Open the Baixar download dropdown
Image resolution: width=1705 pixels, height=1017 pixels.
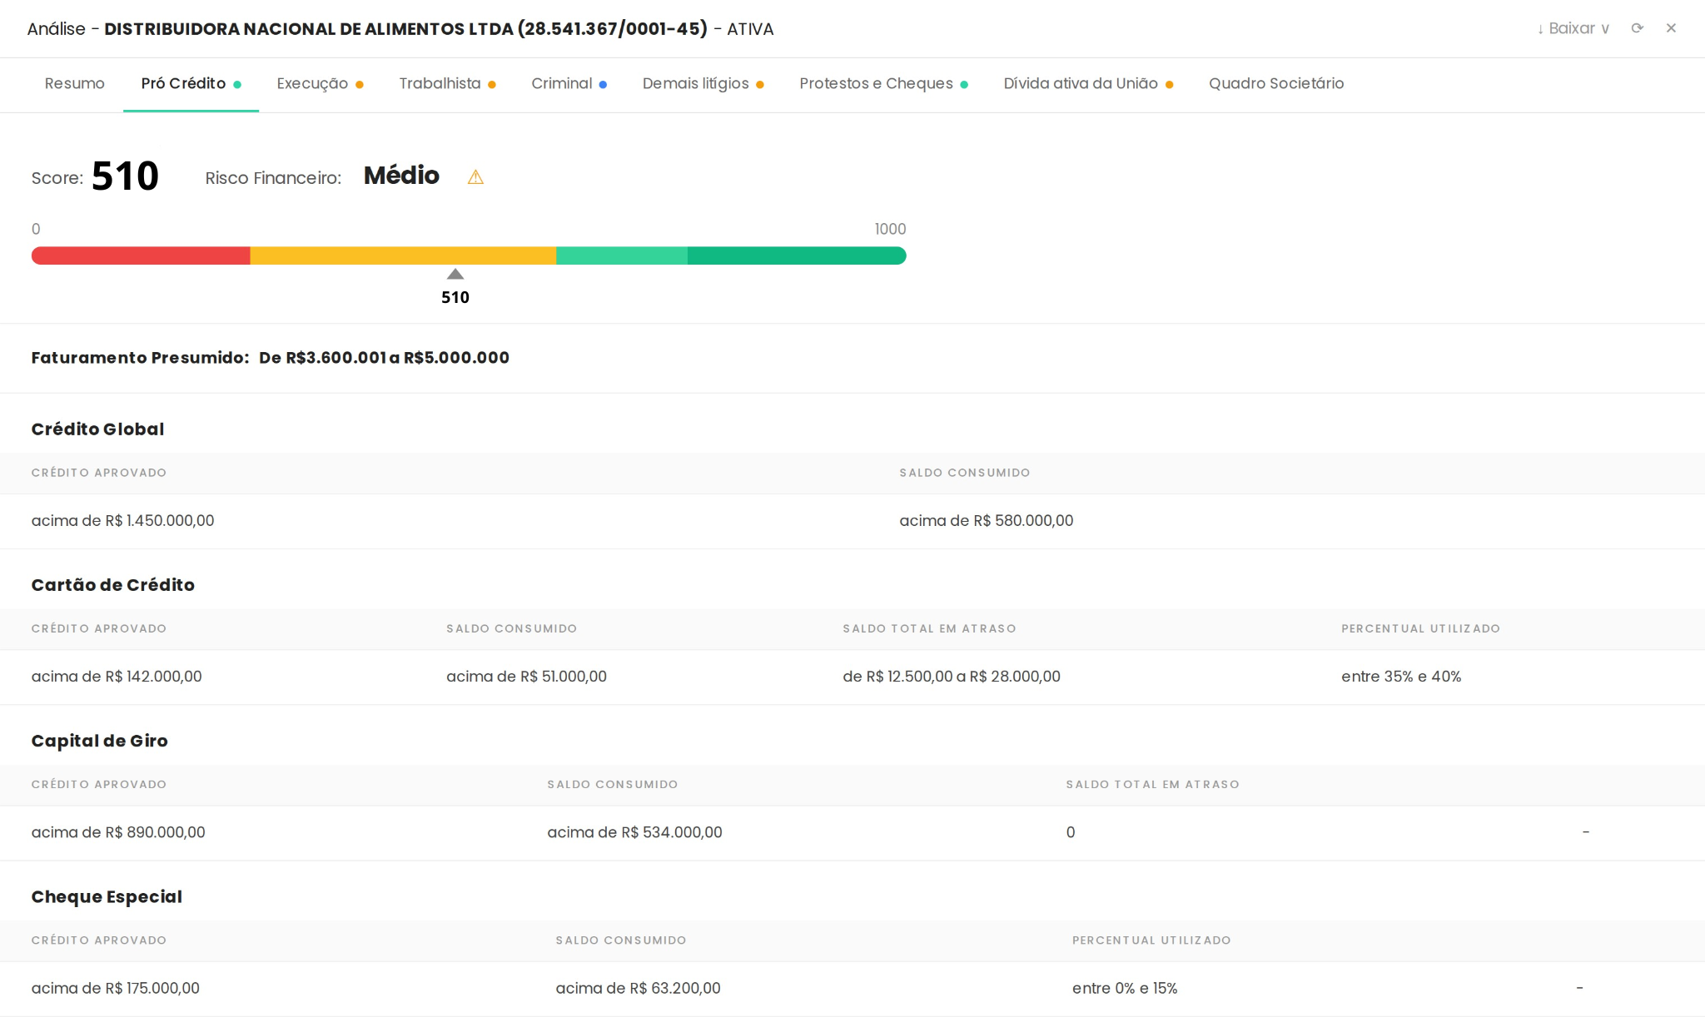coord(1573,28)
